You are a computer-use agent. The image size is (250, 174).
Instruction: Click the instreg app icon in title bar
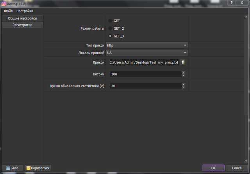4,4
